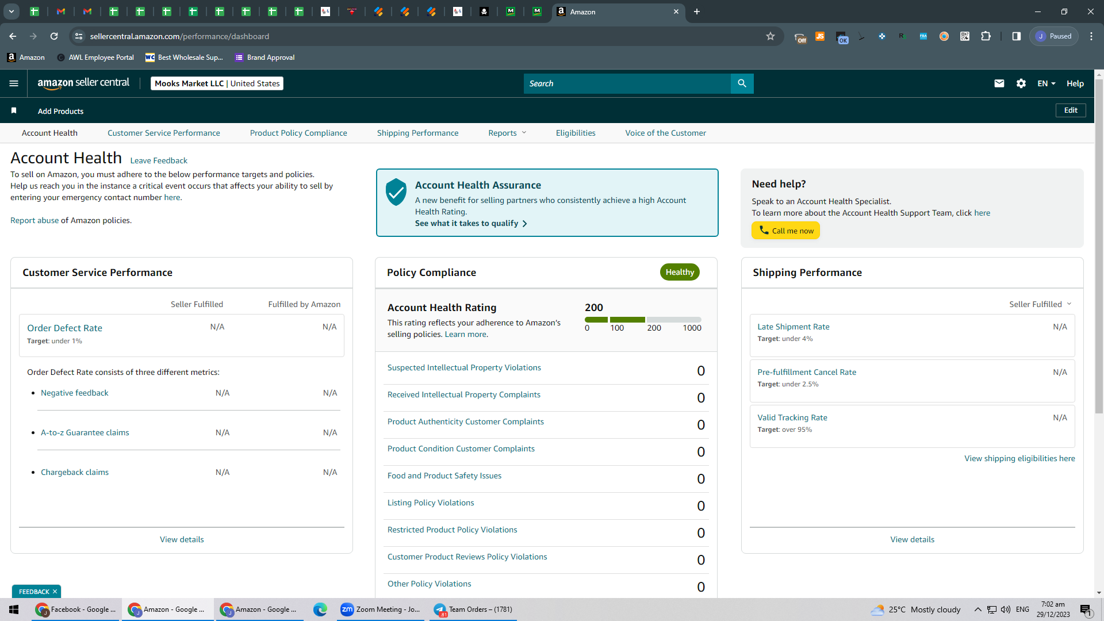Open Chrome three-dot menu

[1091, 36]
